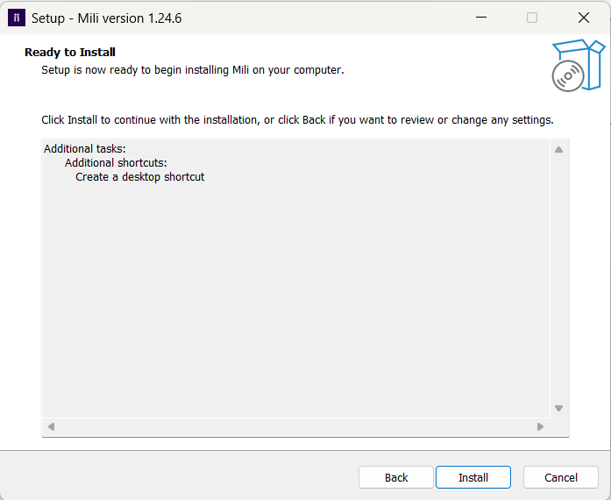Click the scroll left arrow in summary box

pos(51,427)
